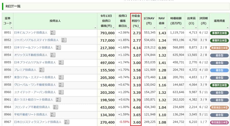This screenshot has width=230, height=126.
Task: Select negative change -0.59% cell
Action: 123,122
